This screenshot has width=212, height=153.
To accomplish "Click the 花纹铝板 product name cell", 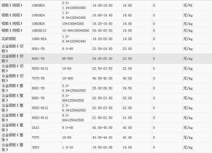I will (9, 39).
